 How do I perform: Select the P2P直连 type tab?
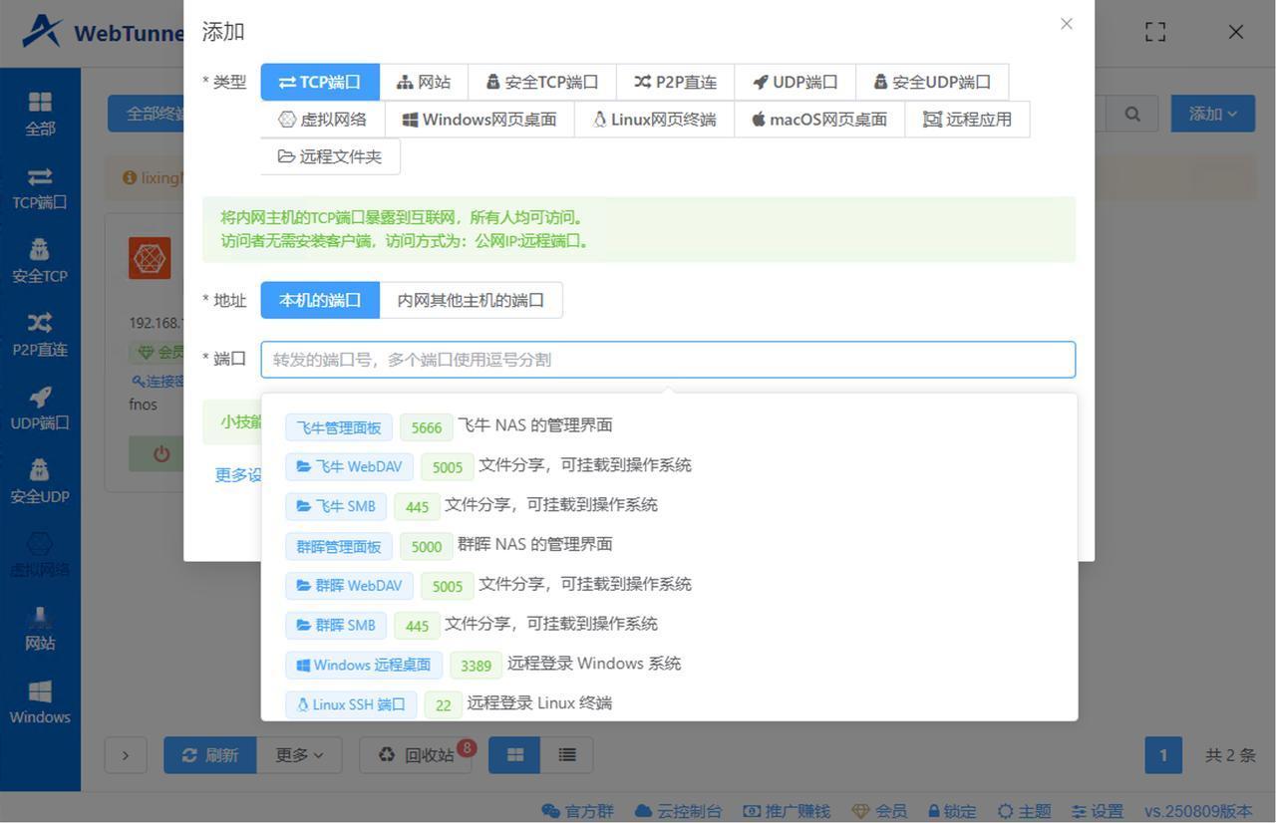coord(675,82)
